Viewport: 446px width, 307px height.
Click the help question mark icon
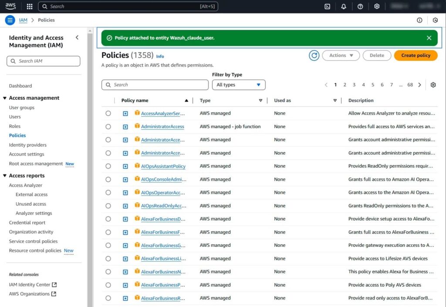pyautogui.click(x=360, y=7)
